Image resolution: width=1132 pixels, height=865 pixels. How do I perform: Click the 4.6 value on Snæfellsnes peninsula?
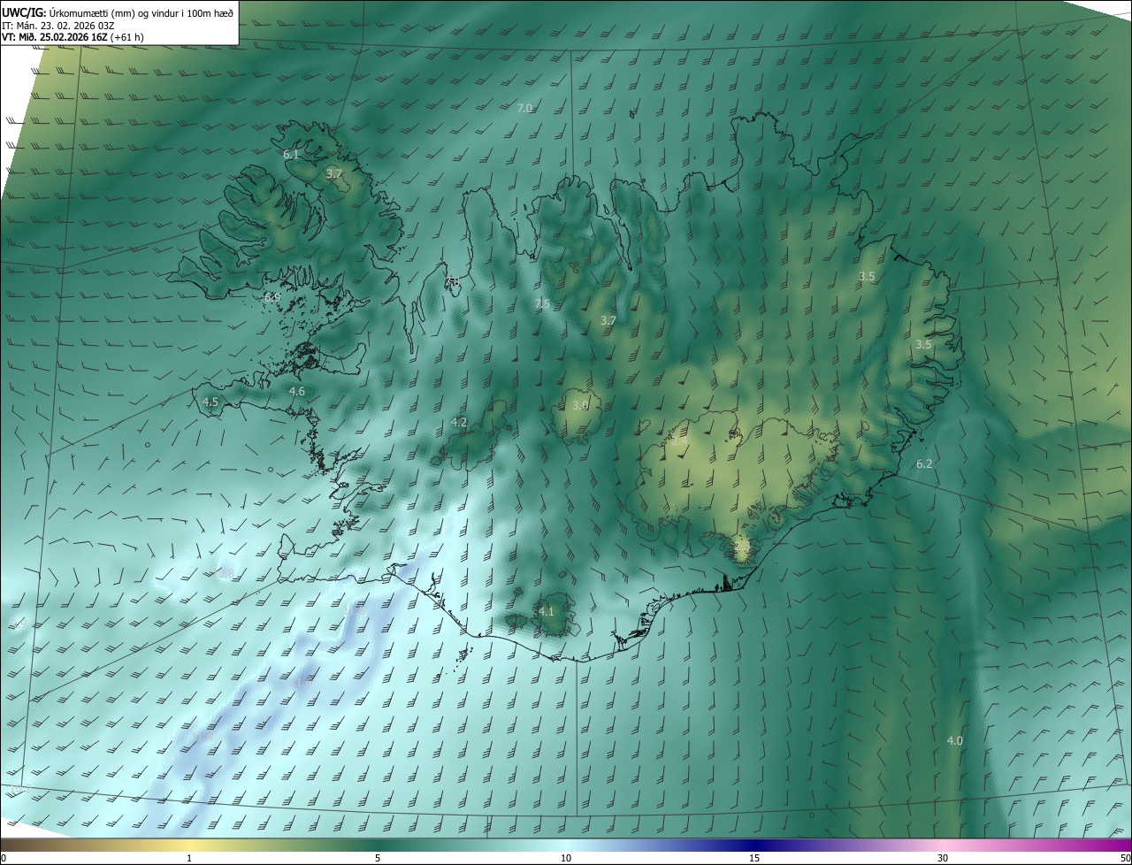(x=297, y=391)
